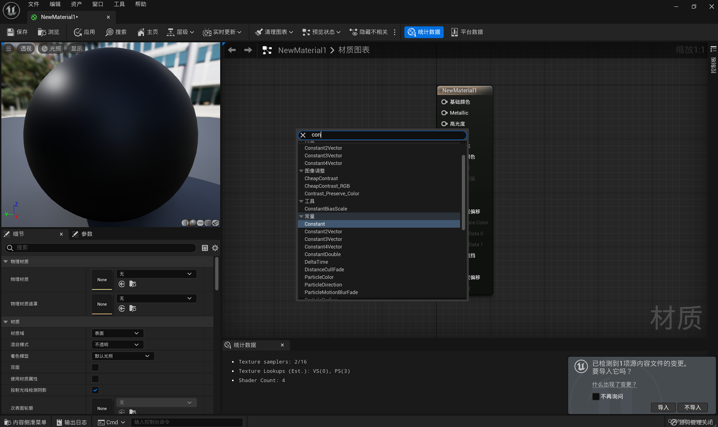Screen dimensions: 718x427
Task: Click the Save toolbar icon
Action: tap(11, 32)
